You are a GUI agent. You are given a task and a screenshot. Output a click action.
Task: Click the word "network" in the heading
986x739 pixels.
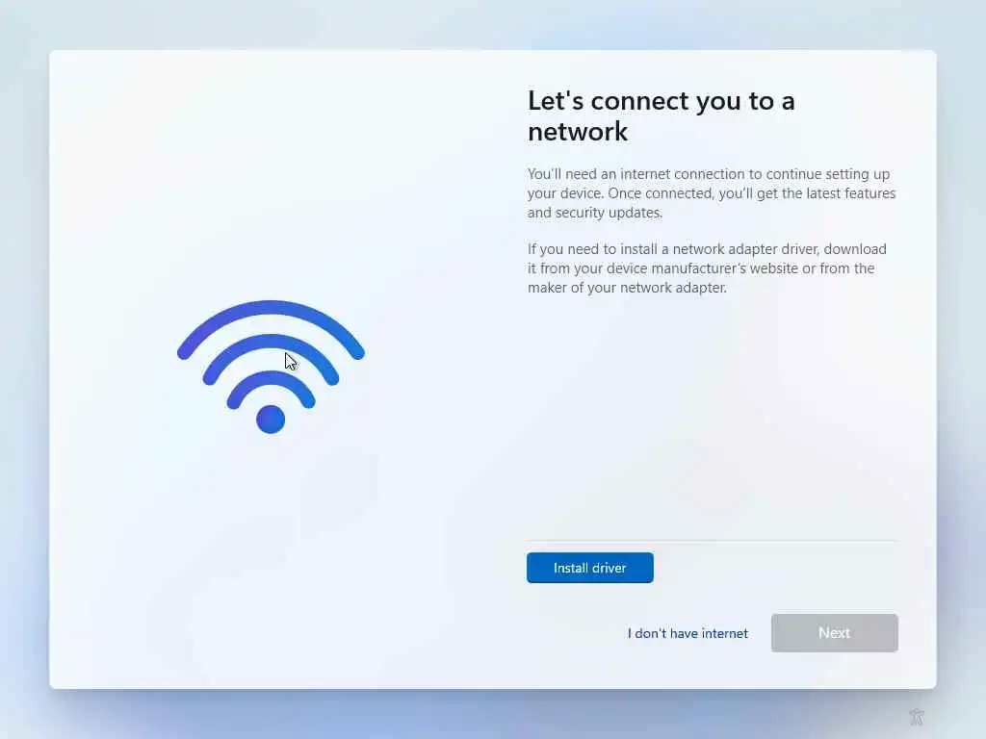pos(578,132)
